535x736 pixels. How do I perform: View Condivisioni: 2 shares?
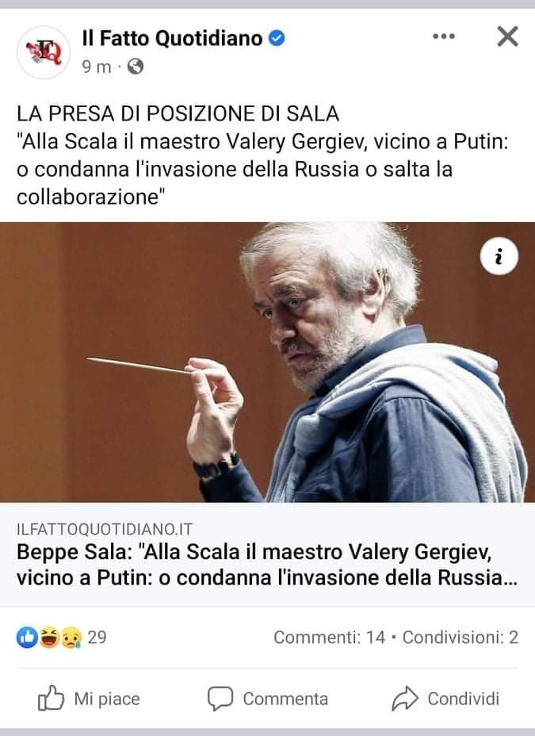click(460, 638)
